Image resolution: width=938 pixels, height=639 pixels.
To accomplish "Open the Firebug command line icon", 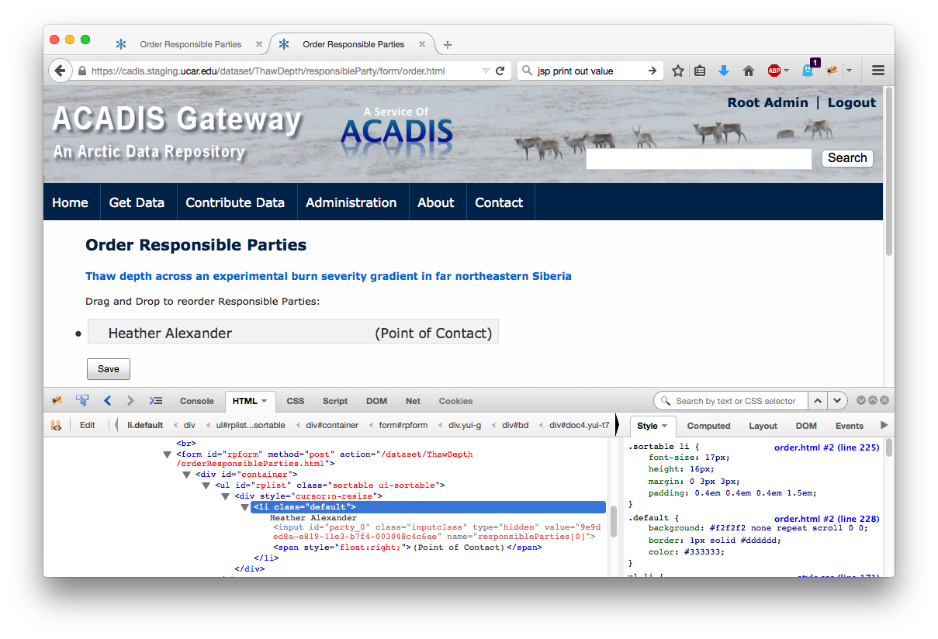I will point(156,401).
